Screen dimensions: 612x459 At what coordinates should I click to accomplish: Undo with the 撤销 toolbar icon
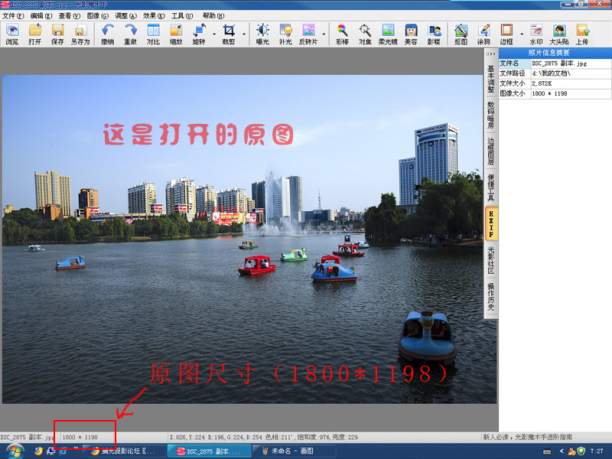pos(107,34)
